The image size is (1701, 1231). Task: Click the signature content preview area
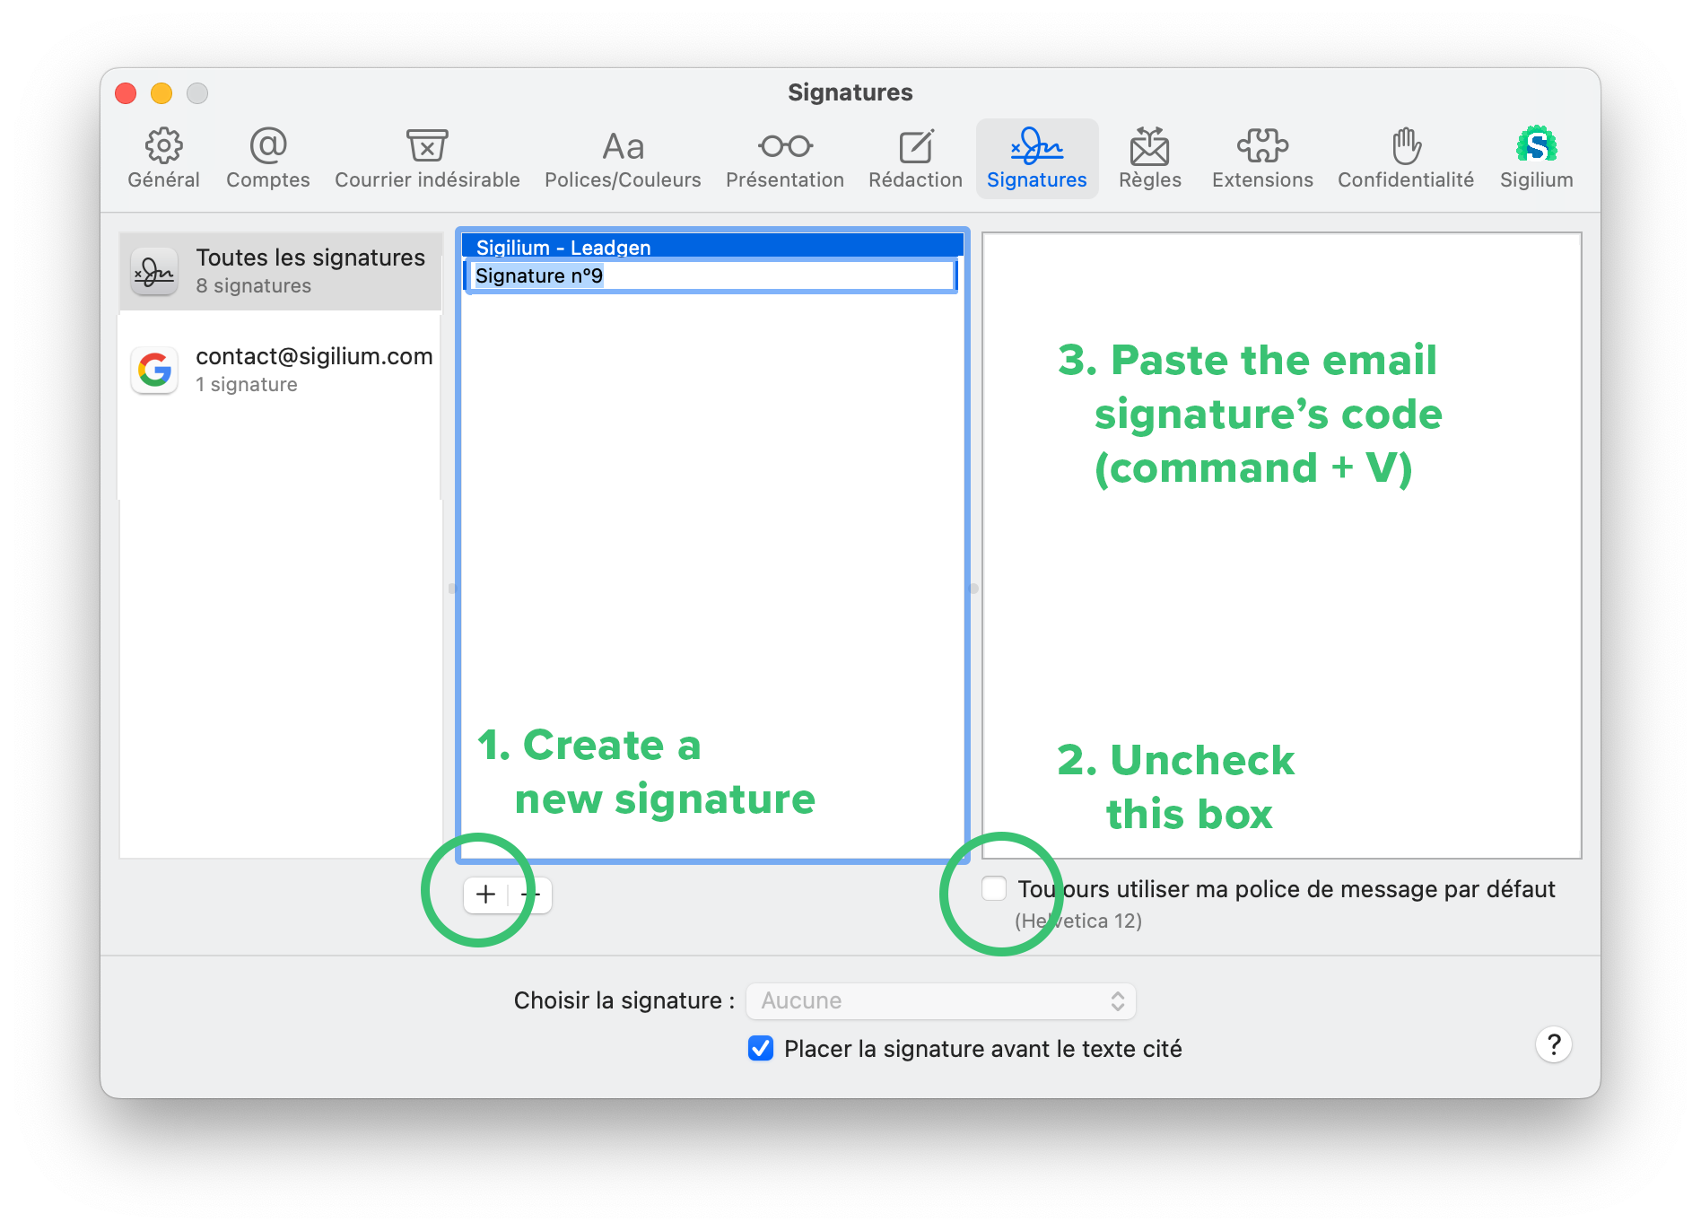(x=1281, y=546)
